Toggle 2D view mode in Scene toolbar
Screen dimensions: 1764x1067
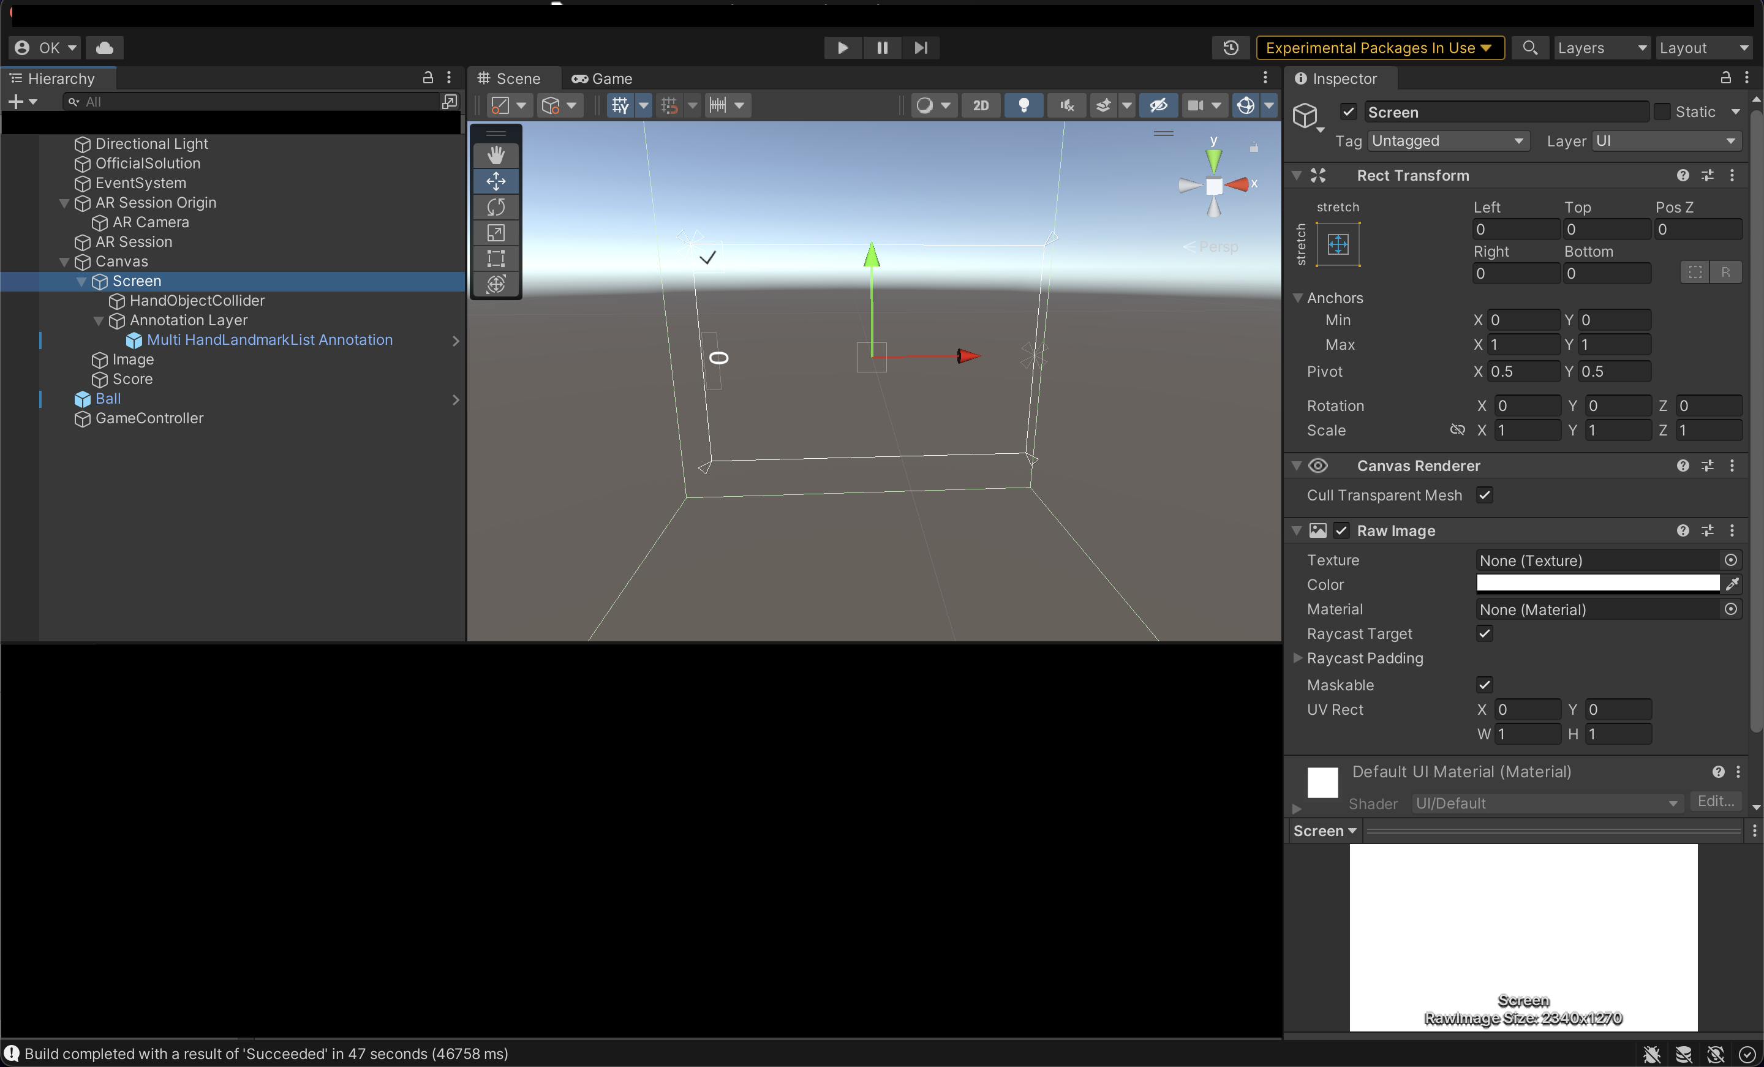tap(980, 105)
